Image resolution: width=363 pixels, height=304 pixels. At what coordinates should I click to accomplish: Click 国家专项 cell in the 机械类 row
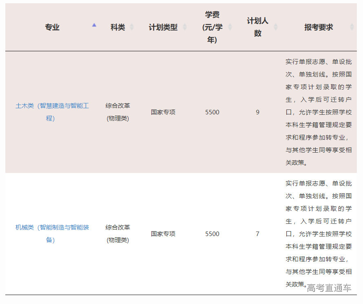coord(163,234)
